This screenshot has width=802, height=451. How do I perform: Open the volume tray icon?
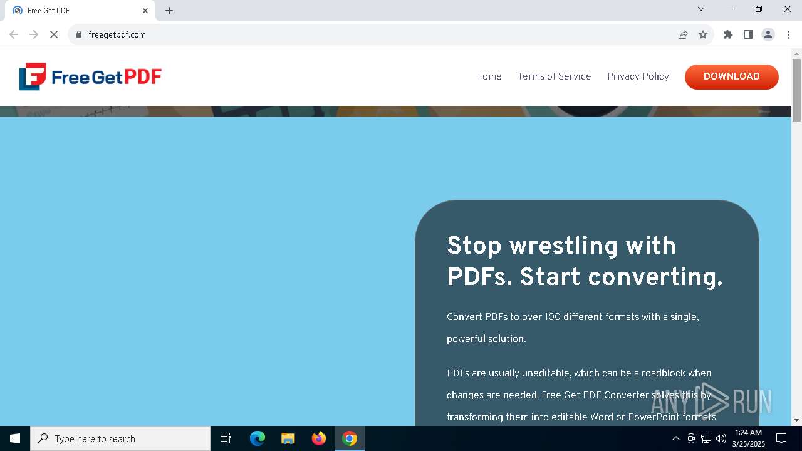721,438
